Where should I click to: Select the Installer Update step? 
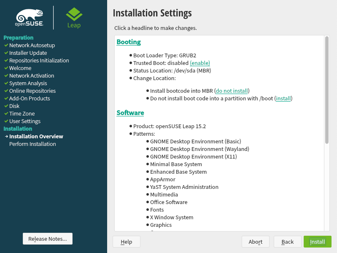tap(28, 53)
